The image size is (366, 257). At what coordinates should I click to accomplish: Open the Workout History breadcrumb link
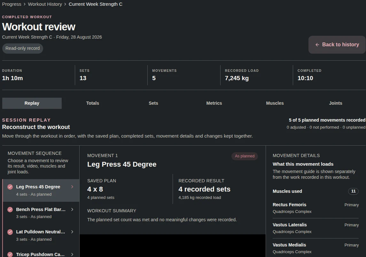pyautogui.click(x=45, y=4)
